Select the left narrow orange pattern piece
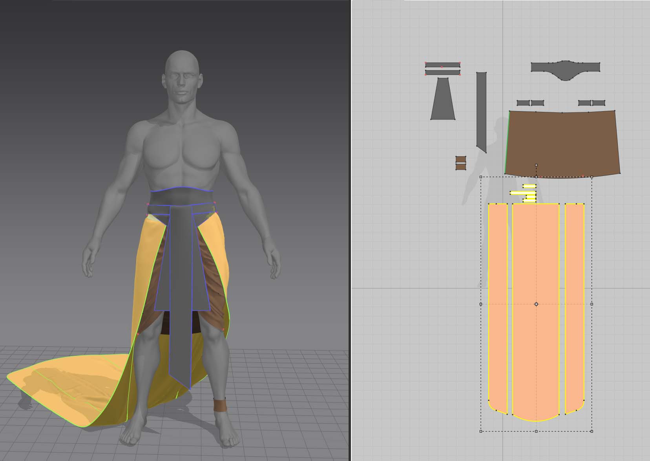Image resolution: width=650 pixels, height=461 pixels. point(498,308)
